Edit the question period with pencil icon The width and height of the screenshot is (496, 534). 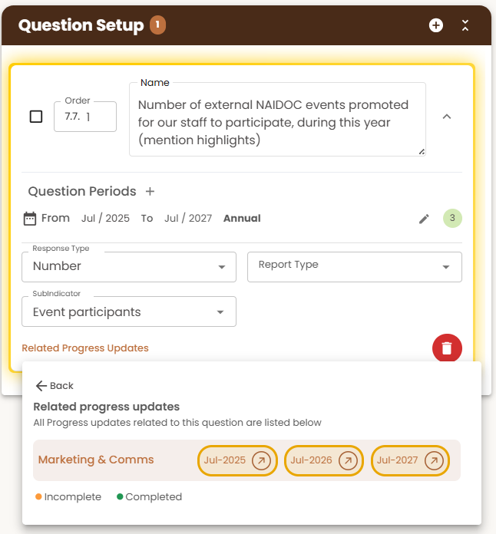pos(424,219)
